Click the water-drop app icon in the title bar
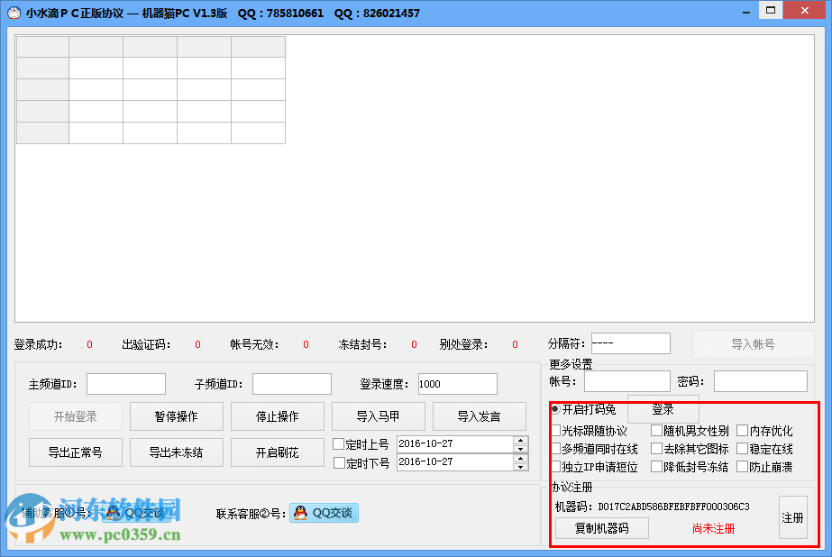 (x=13, y=10)
